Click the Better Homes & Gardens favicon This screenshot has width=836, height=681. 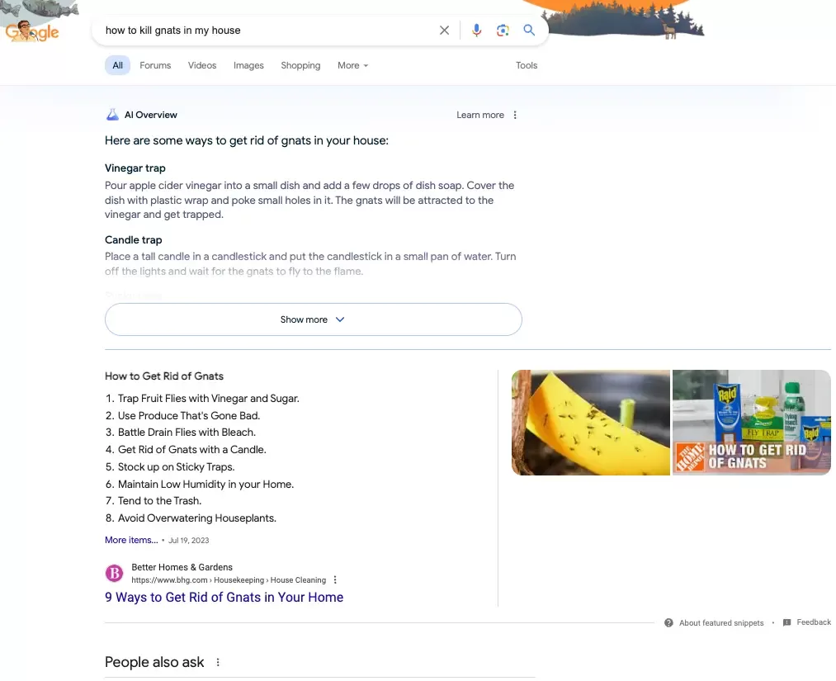(114, 573)
